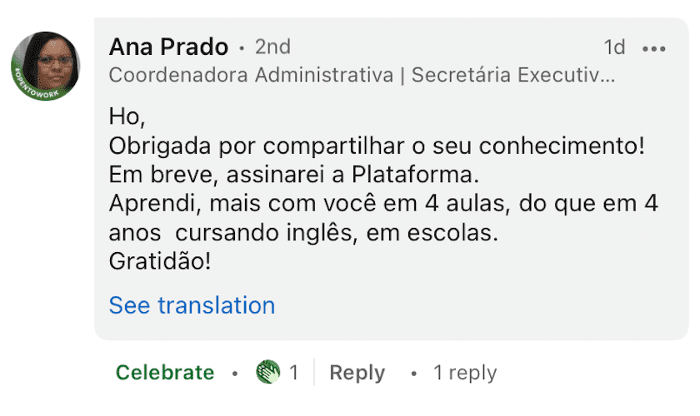Open the three-dot comment options menu
The height and width of the screenshot is (416, 700).
(x=654, y=48)
